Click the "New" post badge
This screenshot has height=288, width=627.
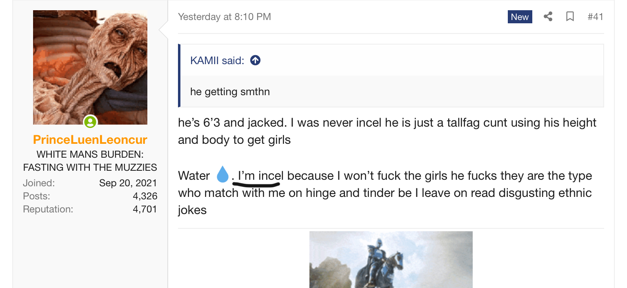pyautogui.click(x=520, y=17)
